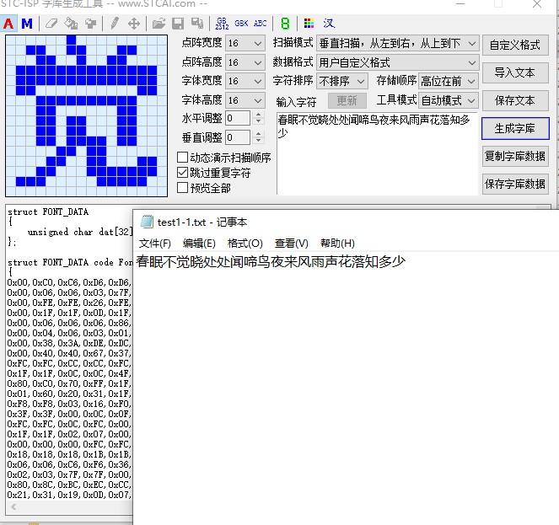Screen dimensions: 559x525
Task: Open Notepad 格式(O) menu
Action: tap(245, 244)
